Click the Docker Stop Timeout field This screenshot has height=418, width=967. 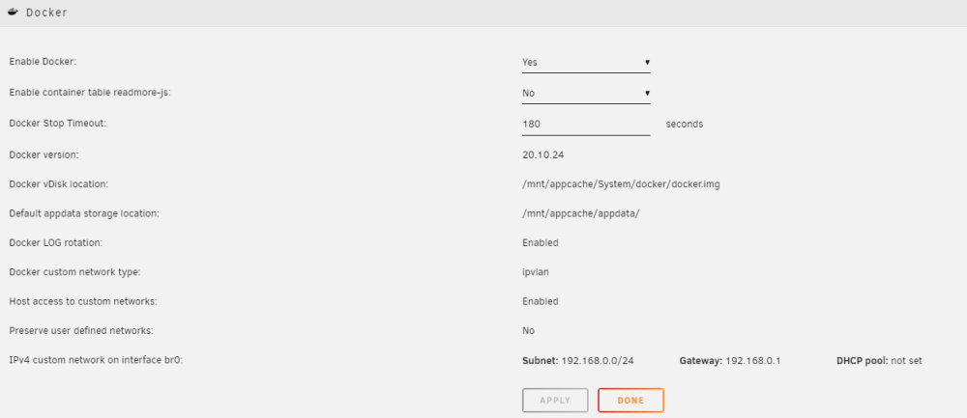pos(586,125)
